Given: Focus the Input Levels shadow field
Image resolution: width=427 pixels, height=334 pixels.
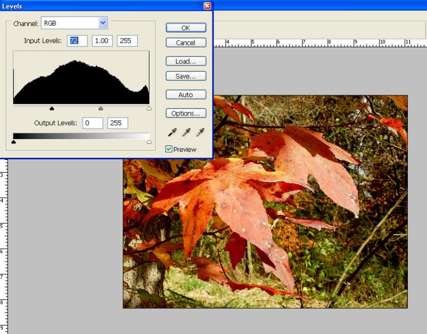Looking at the screenshot, I should 77,41.
